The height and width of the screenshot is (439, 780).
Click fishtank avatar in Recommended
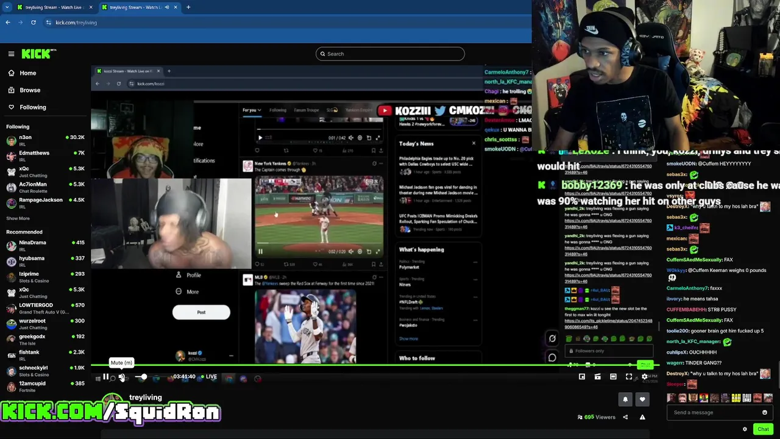pyautogui.click(x=11, y=355)
